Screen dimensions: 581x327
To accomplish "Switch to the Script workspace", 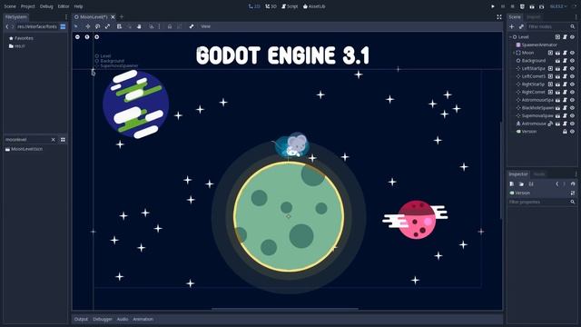I will click(290, 6).
